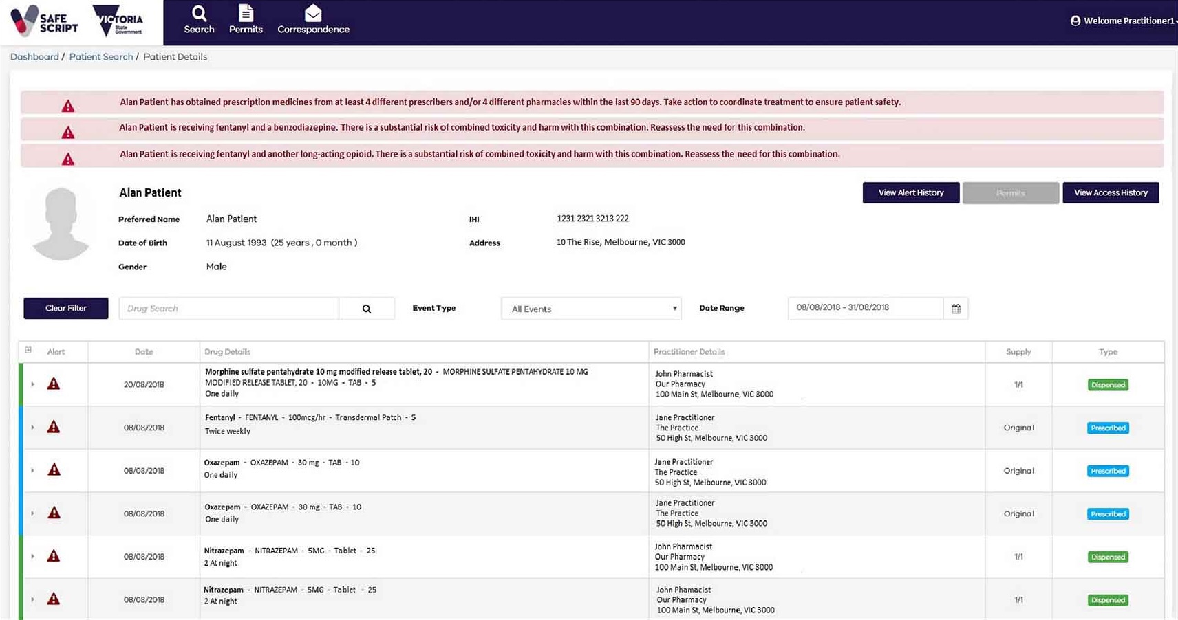1178x620 pixels.
Task: Click the SafeScript logo
Action: pos(45,21)
